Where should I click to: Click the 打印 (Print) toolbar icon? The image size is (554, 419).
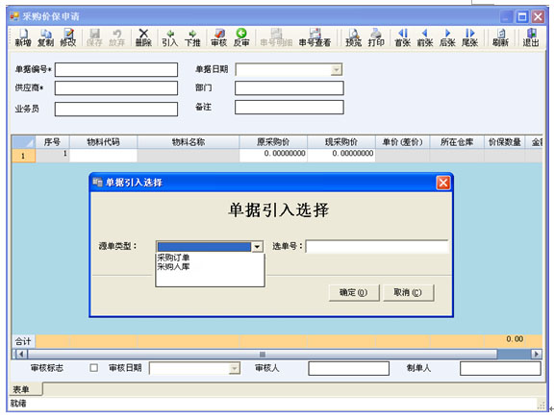pos(376,37)
